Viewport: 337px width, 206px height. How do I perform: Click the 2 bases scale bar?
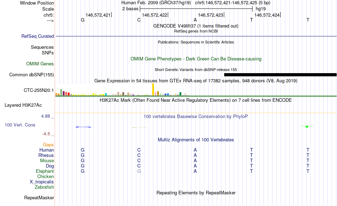point(196,9)
